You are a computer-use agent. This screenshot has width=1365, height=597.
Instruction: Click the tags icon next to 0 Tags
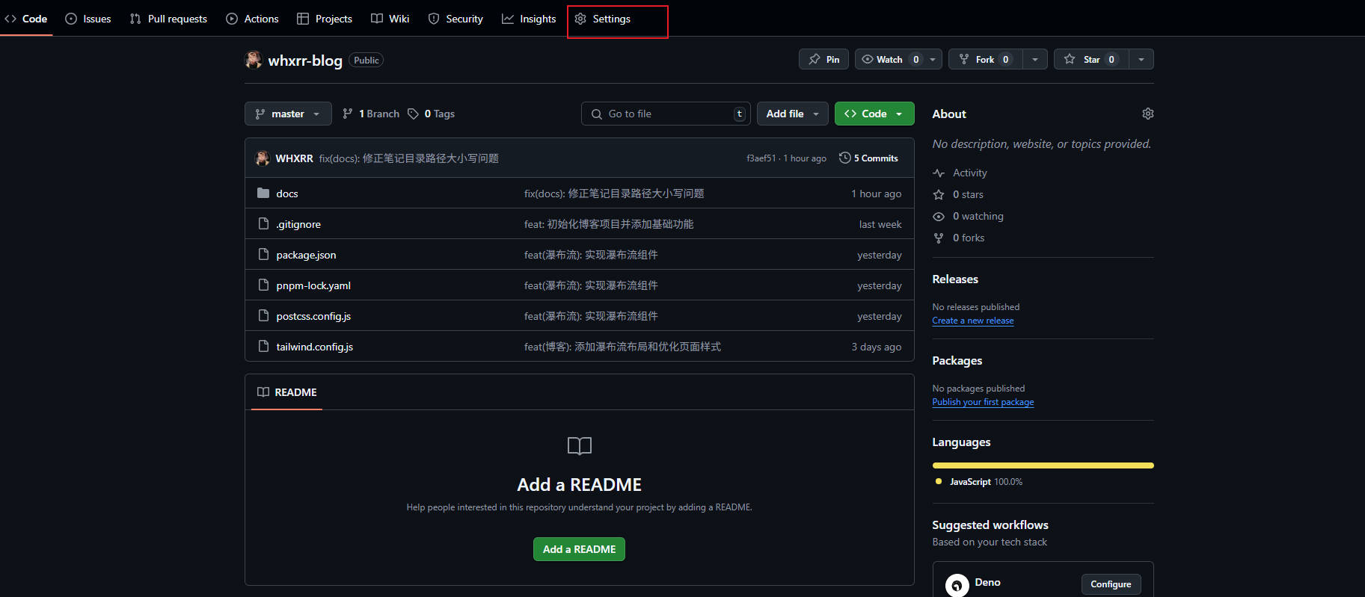click(x=413, y=114)
